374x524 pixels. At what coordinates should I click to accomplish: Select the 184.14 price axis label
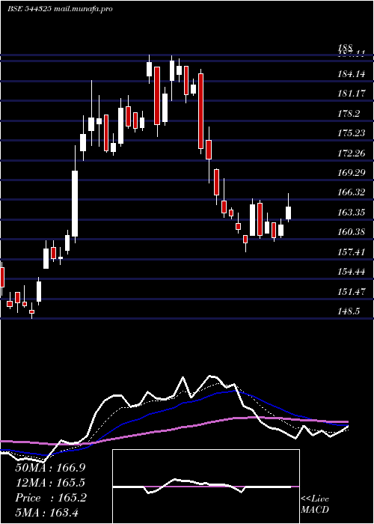click(x=352, y=74)
